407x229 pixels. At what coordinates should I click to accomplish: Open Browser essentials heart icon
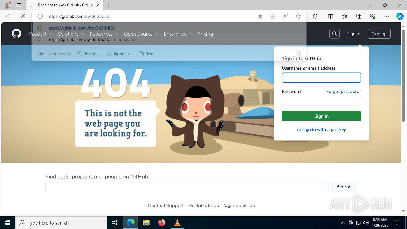point(373,16)
